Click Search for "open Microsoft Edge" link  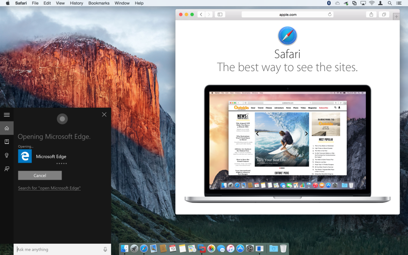49,188
